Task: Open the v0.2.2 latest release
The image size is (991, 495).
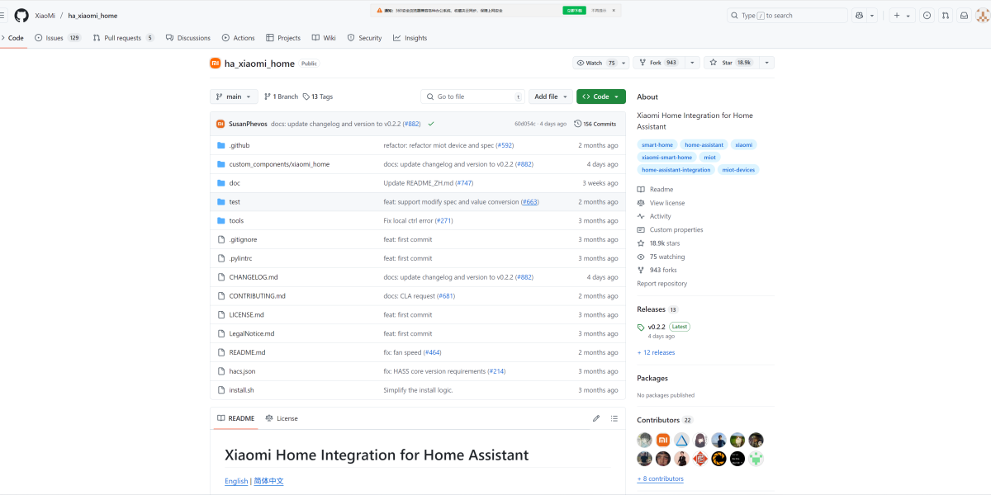Action: (657, 327)
